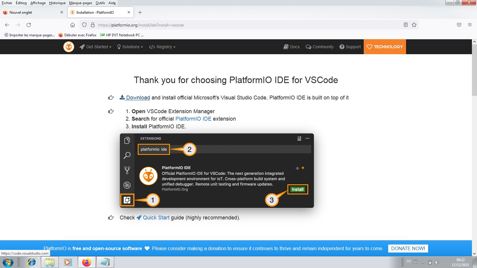The width and height of the screenshot is (477, 268).
Task: Open Firefox hamburger application menu
Action: click(x=470, y=25)
